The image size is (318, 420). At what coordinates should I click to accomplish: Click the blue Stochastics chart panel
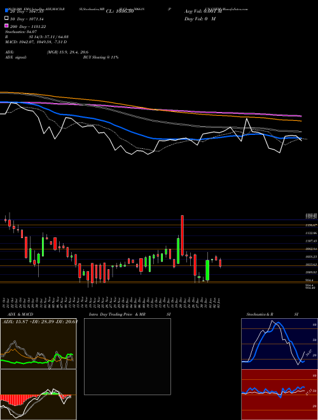click(279, 344)
